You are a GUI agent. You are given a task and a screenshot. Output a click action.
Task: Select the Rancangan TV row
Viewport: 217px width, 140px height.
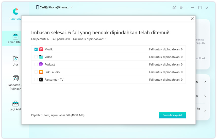point(108,80)
